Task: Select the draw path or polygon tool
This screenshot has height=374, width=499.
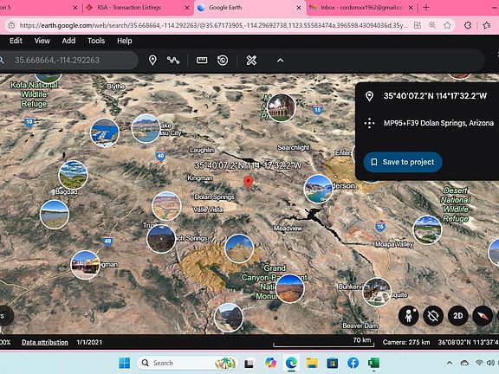Action: 173,60
